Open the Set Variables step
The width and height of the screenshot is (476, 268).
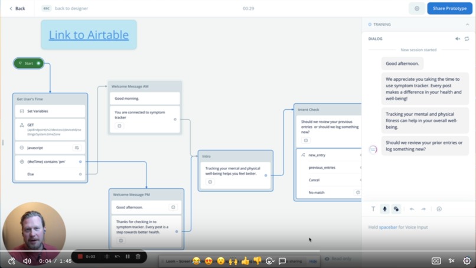[50, 111]
